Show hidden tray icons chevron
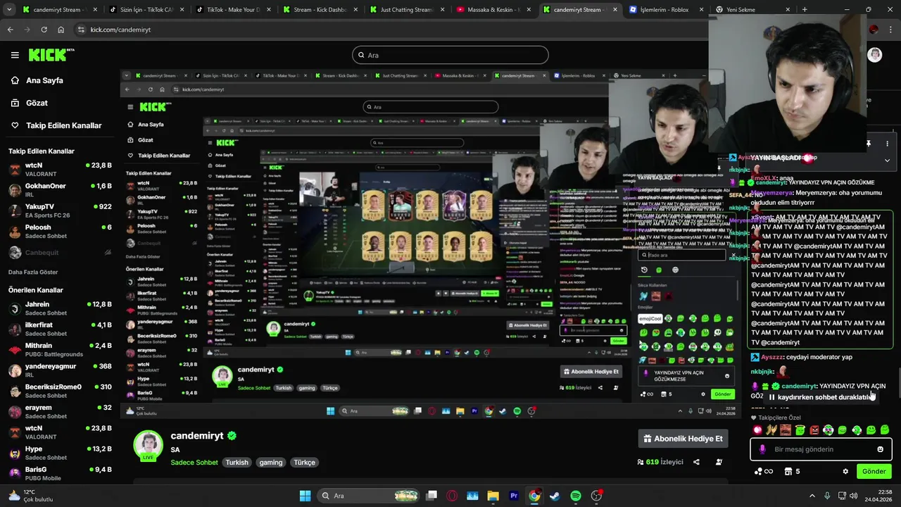Image resolution: width=901 pixels, height=507 pixels. tap(812, 496)
